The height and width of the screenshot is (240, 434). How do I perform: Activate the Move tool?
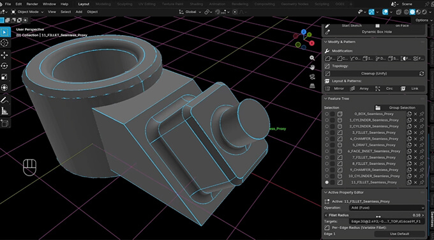pyautogui.click(x=4, y=56)
